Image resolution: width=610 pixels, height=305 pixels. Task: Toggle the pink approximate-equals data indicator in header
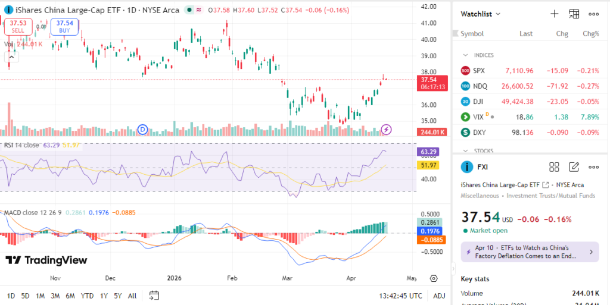[x=198, y=10]
